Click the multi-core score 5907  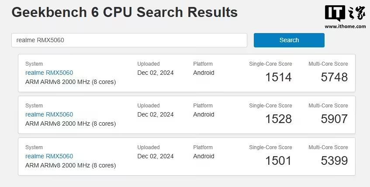(x=334, y=119)
